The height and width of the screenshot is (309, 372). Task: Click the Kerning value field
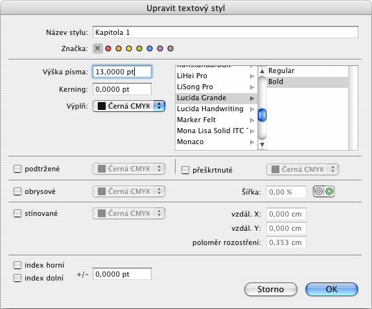point(122,89)
